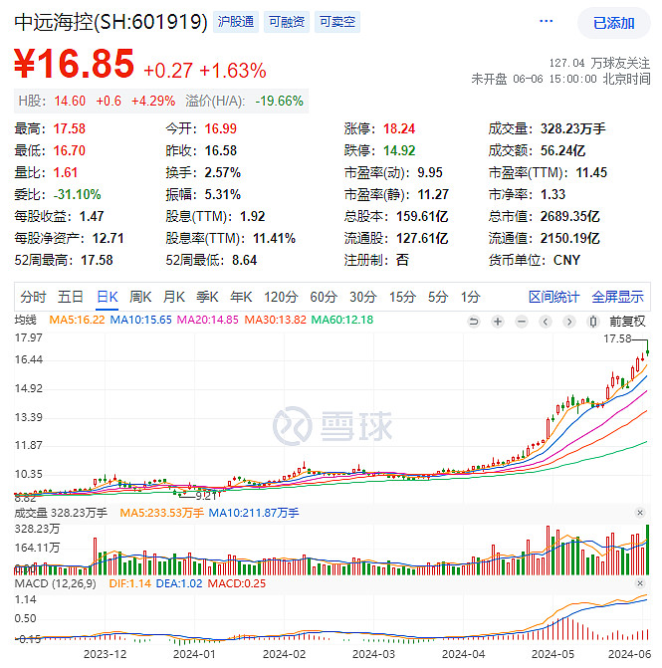This screenshot has width=662, height=668.
Task: Switch to the 15分 chart tab
Action: point(402,297)
